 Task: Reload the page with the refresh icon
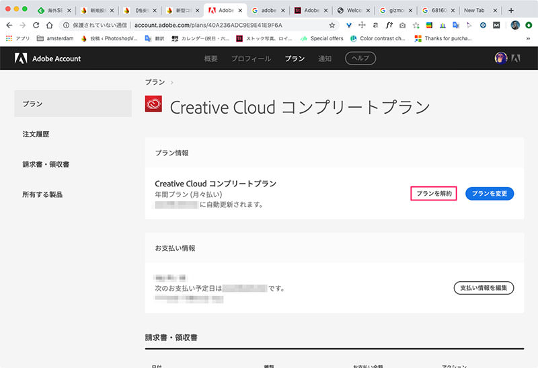(x=36, y=25)
